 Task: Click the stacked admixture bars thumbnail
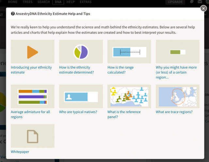coord(32,97)
